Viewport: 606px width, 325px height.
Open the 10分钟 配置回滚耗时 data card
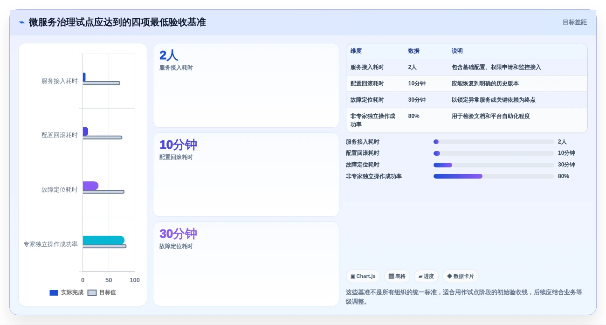[246, 175]
